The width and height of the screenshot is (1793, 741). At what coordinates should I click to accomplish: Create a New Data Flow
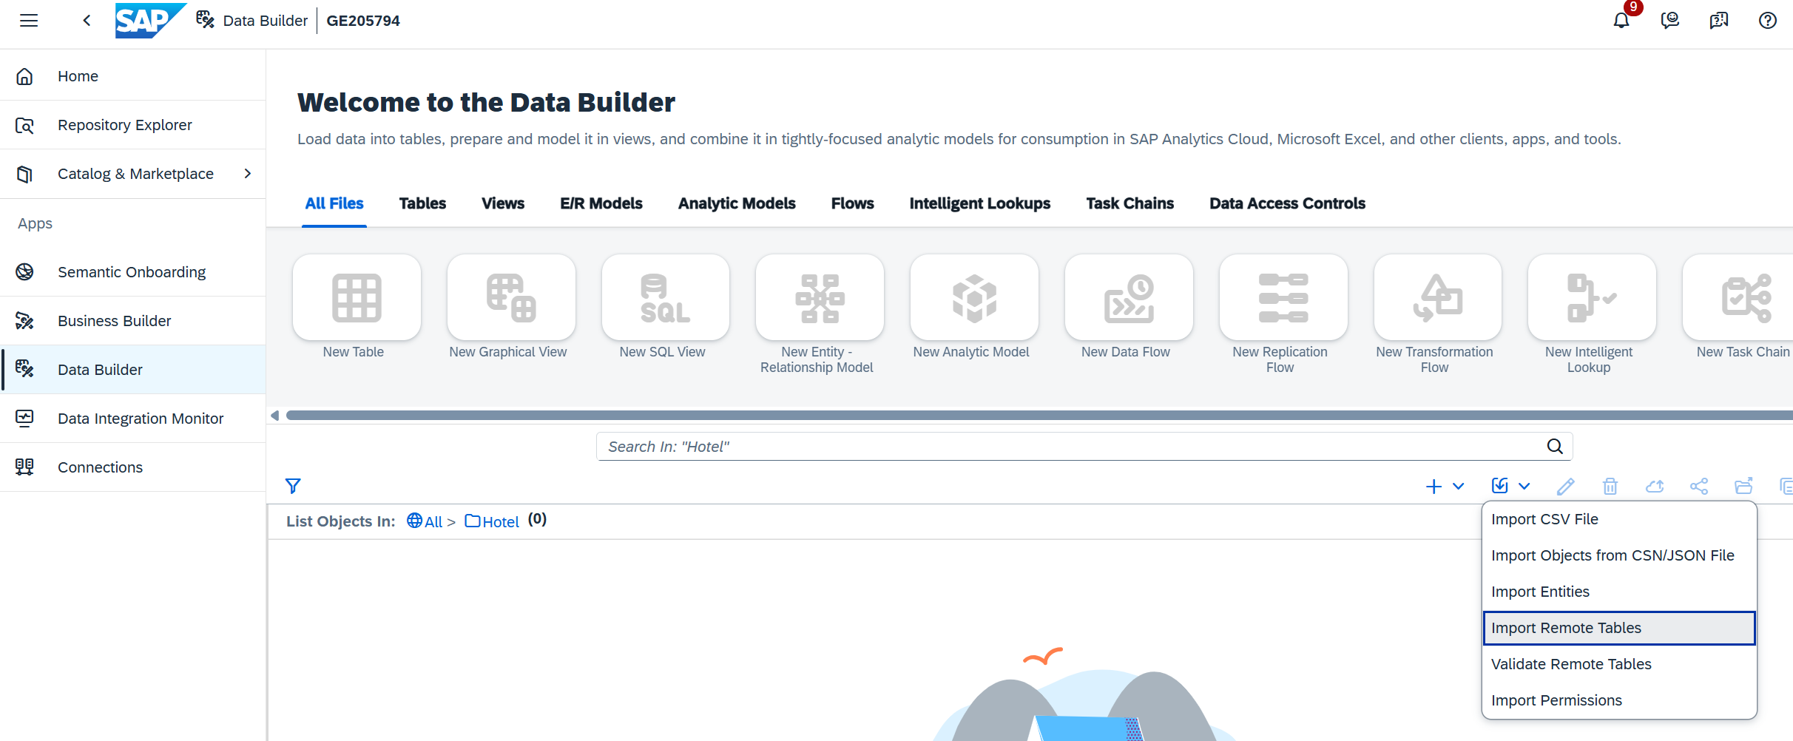pos(1129,297)
